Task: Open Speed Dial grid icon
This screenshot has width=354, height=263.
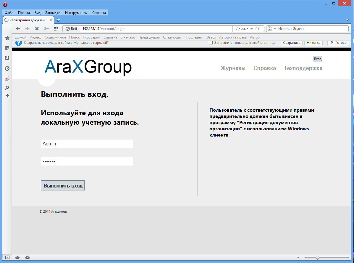Action: 56,29
